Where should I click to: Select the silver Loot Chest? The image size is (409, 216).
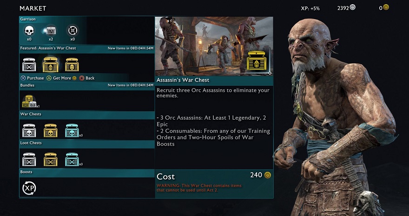pyautogui.click(x=29, y=160)
